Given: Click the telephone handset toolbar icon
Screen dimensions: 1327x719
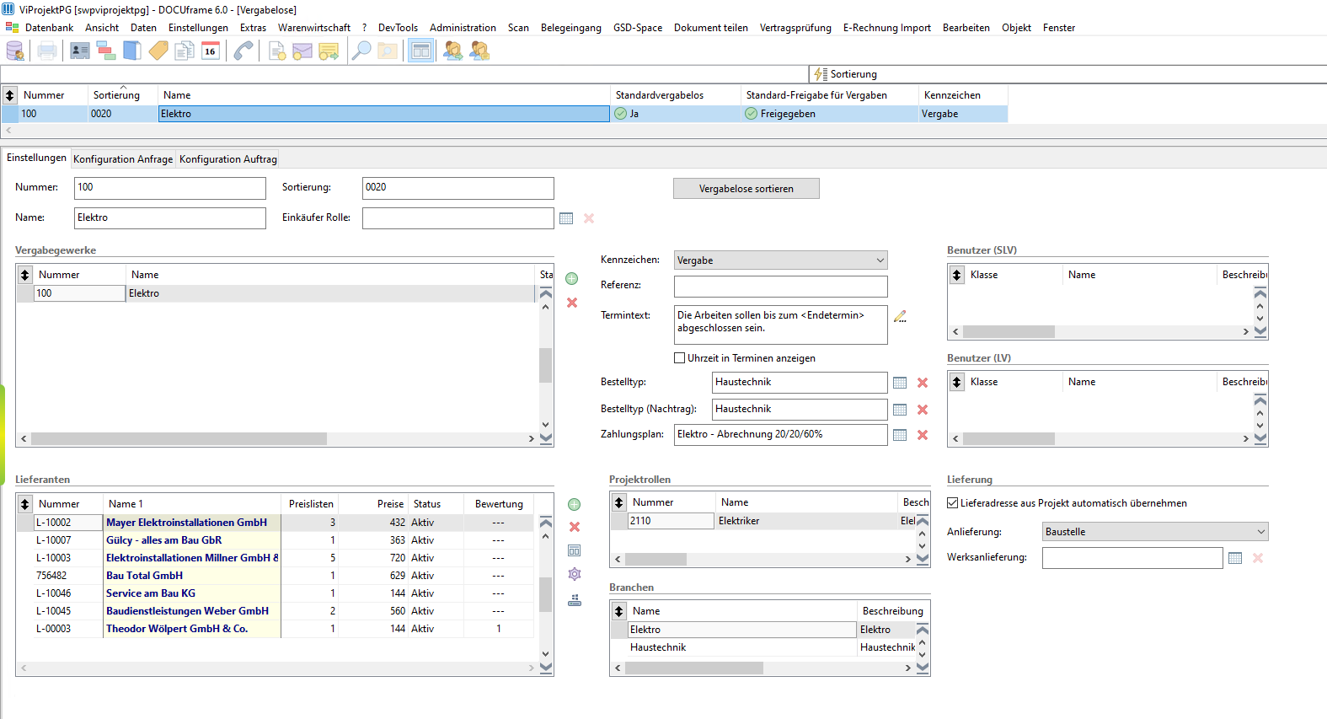Looking at the screenshot, I should 243,51.
